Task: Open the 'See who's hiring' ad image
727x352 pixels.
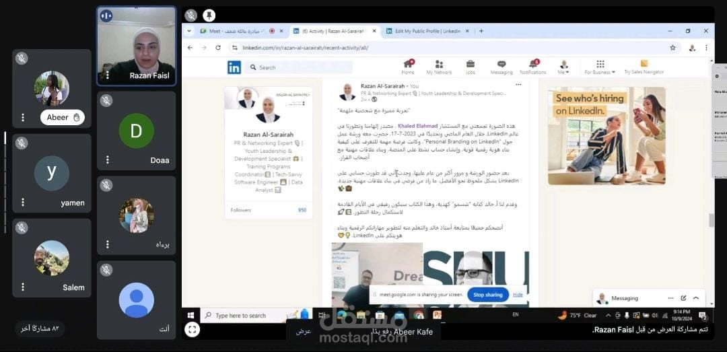Action: [x=607, y=136]
